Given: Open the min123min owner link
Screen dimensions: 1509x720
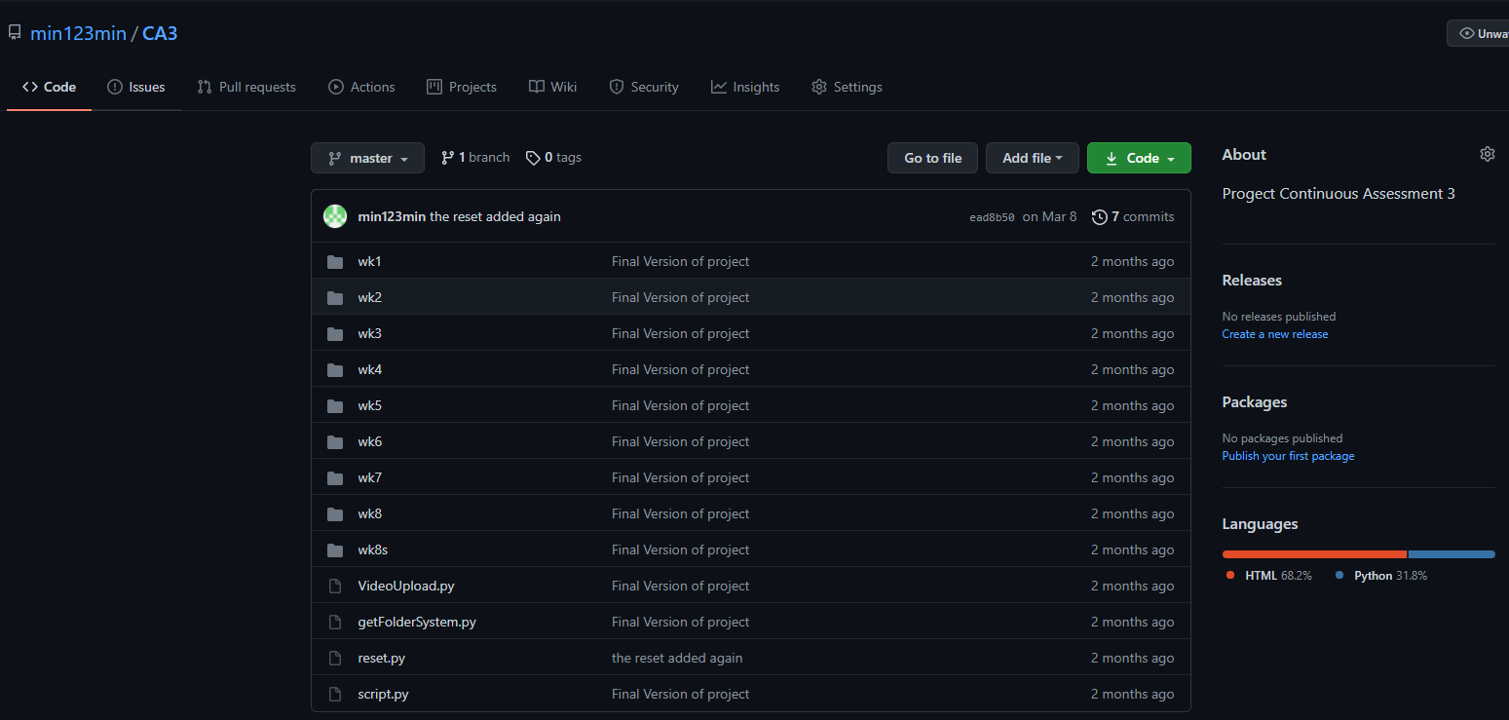Looking at the screenshot, I should click(78, 33).
